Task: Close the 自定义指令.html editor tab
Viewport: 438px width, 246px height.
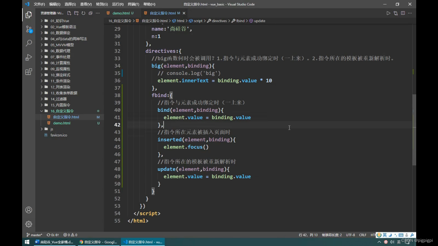Action: pos(184,13)
